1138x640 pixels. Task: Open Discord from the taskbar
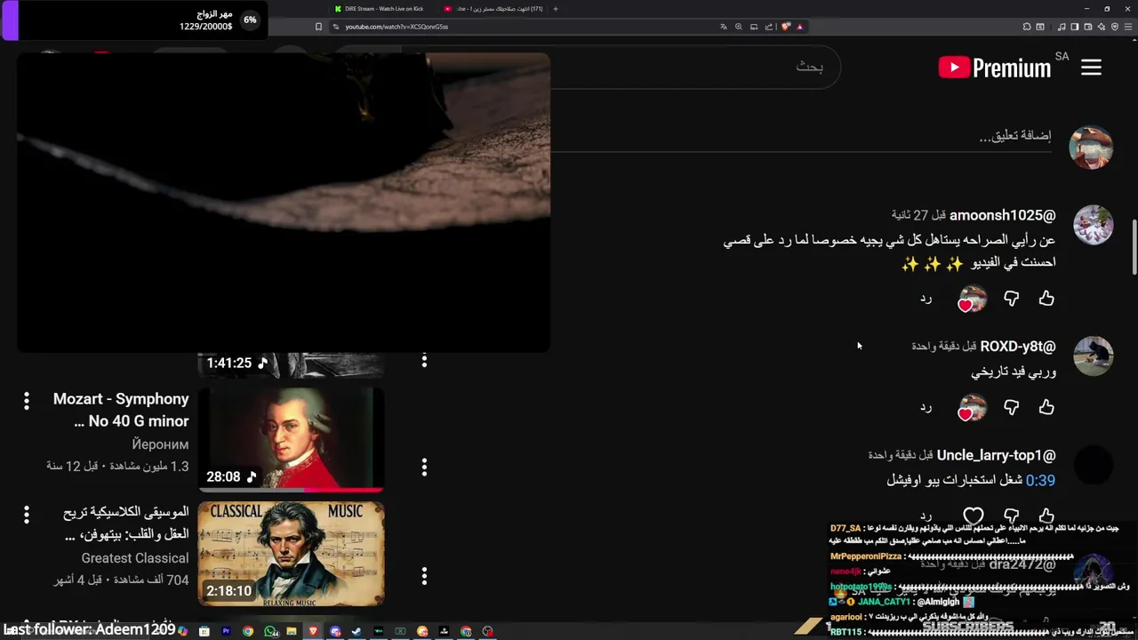pos(335,631)
